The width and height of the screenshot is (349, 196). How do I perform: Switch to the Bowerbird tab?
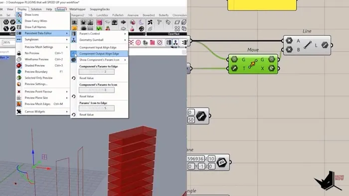click(149, 15)
